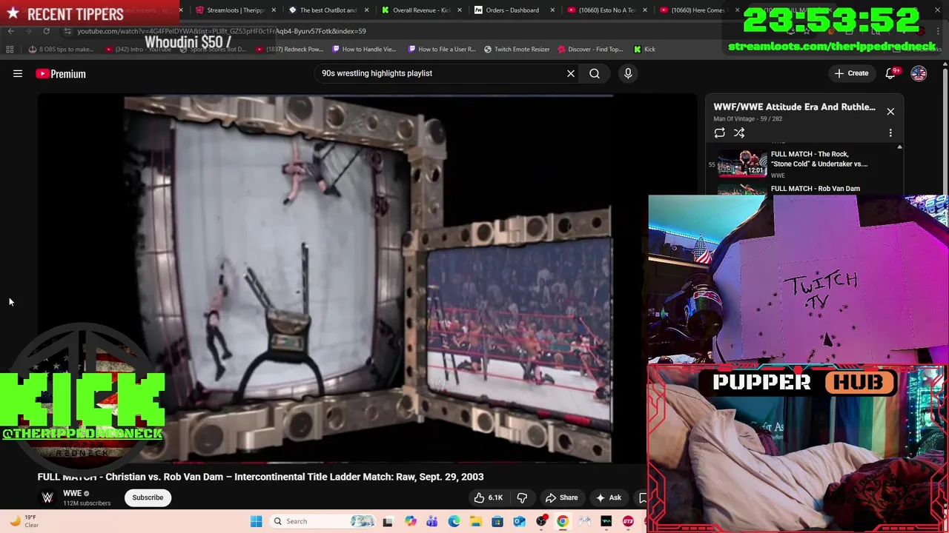Select 'FULL MATCH - Rob Van Dam' playlist entry
The width and height of the screenshot is (949, 533).
pos(816,189)
